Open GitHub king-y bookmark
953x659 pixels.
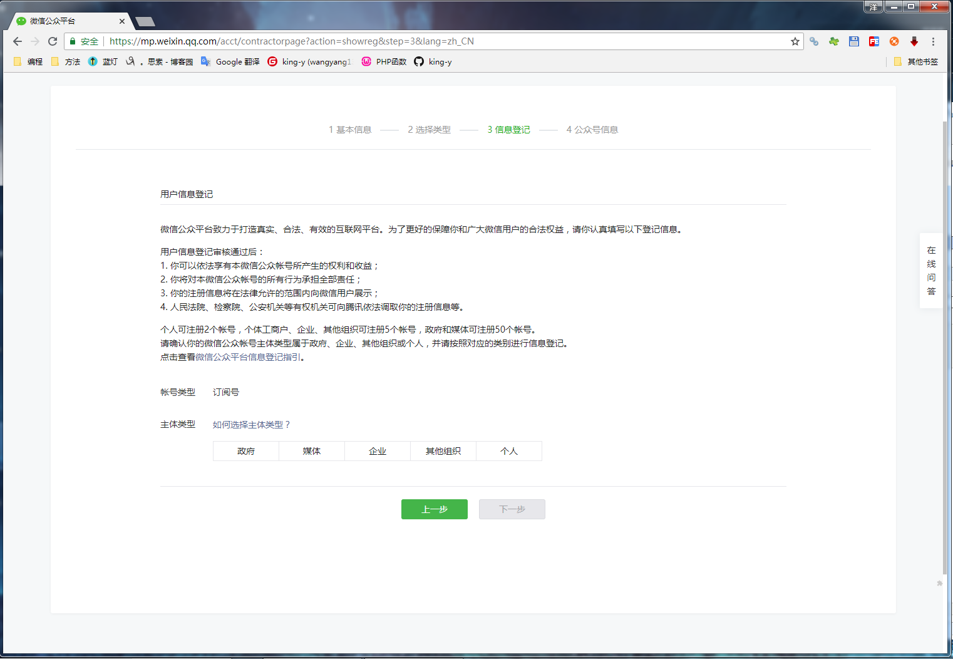pos(433,61)
